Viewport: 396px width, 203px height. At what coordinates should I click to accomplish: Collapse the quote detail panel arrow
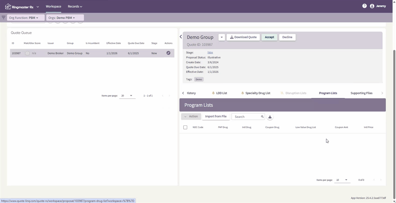click(181, 37)
